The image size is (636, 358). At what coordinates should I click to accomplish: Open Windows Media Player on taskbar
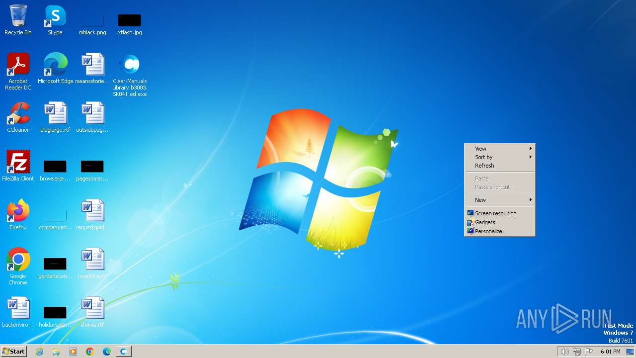point(73,352)
